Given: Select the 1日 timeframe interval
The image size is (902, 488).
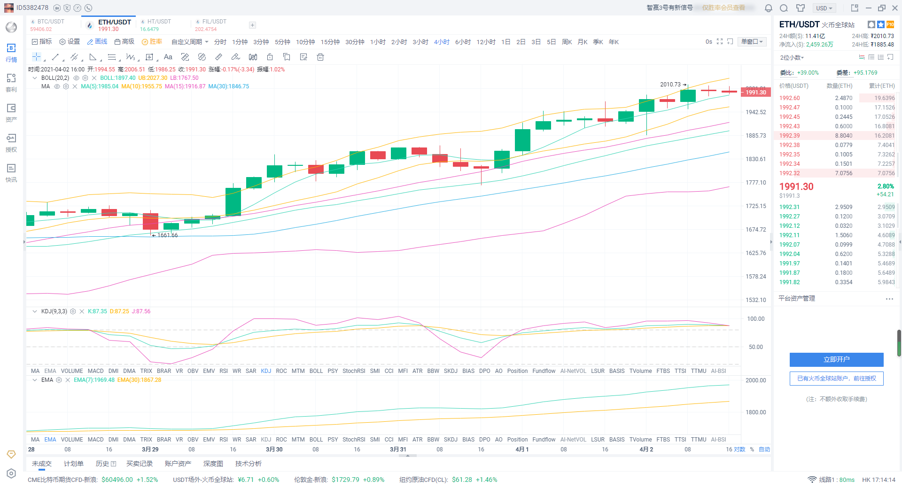Looking at the screenshot, I should [505, 42].
